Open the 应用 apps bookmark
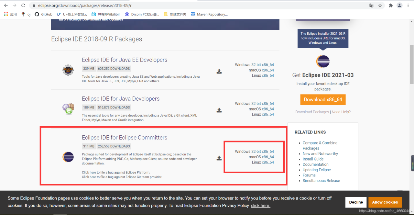The width and height of the screenshot is (414, 215). pyautogui.click(x=10, y=14)
